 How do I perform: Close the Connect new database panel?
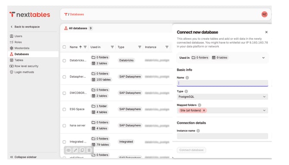coord(266,32)
